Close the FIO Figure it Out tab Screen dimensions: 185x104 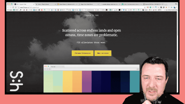pos(34,4)
